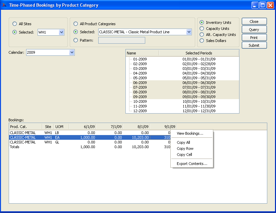Select the All Sites radio button
Image resolution: width=276 pixels, height=213 pixels.
coord(14,24)
